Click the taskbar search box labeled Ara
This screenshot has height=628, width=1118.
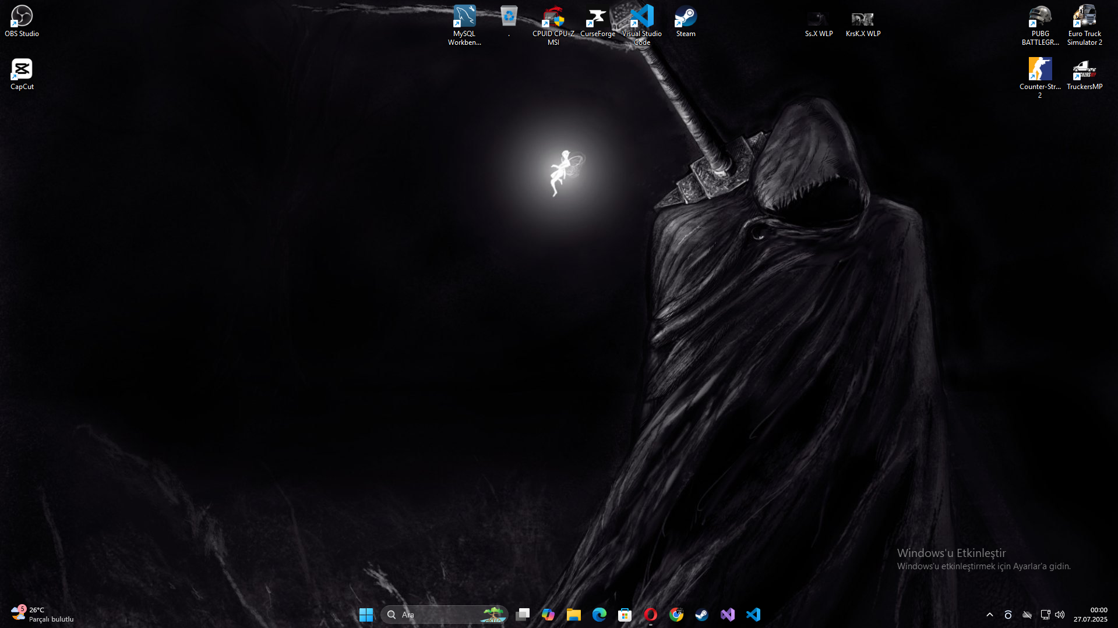[x=444, y=615]
